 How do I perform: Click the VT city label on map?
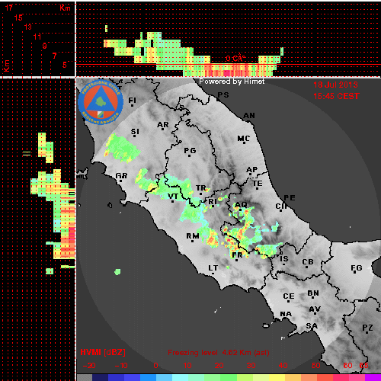(x=173, y=196)
